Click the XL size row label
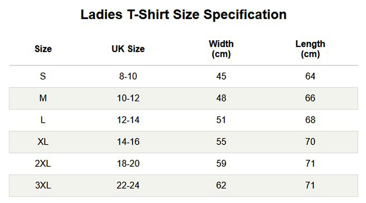The image size is (366, 203). [43, 142]
